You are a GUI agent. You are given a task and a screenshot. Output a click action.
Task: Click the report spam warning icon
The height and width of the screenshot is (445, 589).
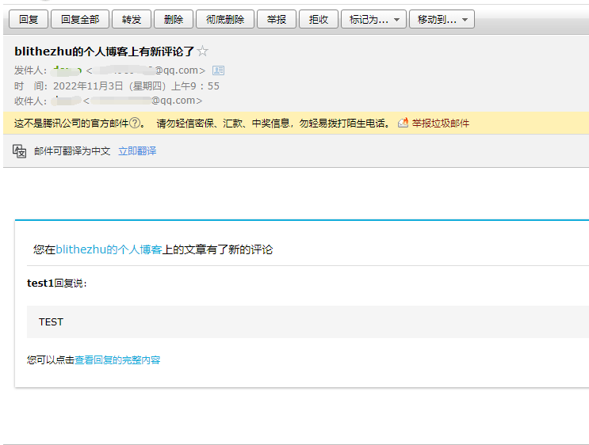pyautogui.click(x=403, y=124)
